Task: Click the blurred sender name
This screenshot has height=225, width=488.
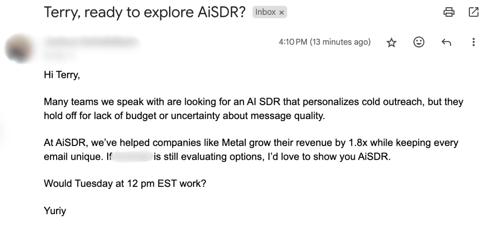Action: [x=92, y=42]
